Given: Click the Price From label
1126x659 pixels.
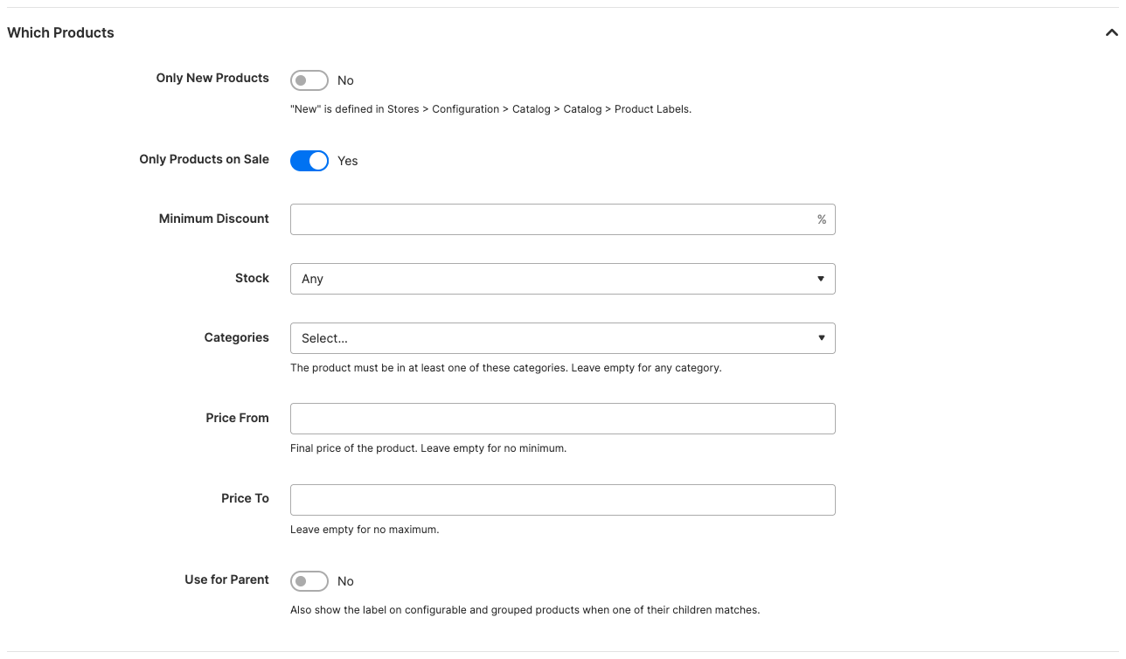Looking at the screenshot, I should click(x=238, y=418).
